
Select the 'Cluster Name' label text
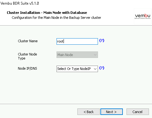point(28,41)
